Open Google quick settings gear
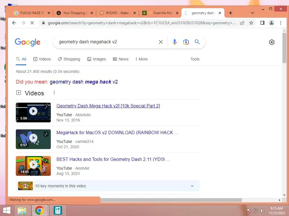Image resolution: width=289 pixels, height=216 pixels. click(272, 42)
